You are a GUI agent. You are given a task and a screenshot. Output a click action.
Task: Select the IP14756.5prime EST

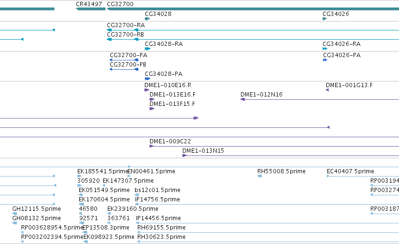pos(267,204)
